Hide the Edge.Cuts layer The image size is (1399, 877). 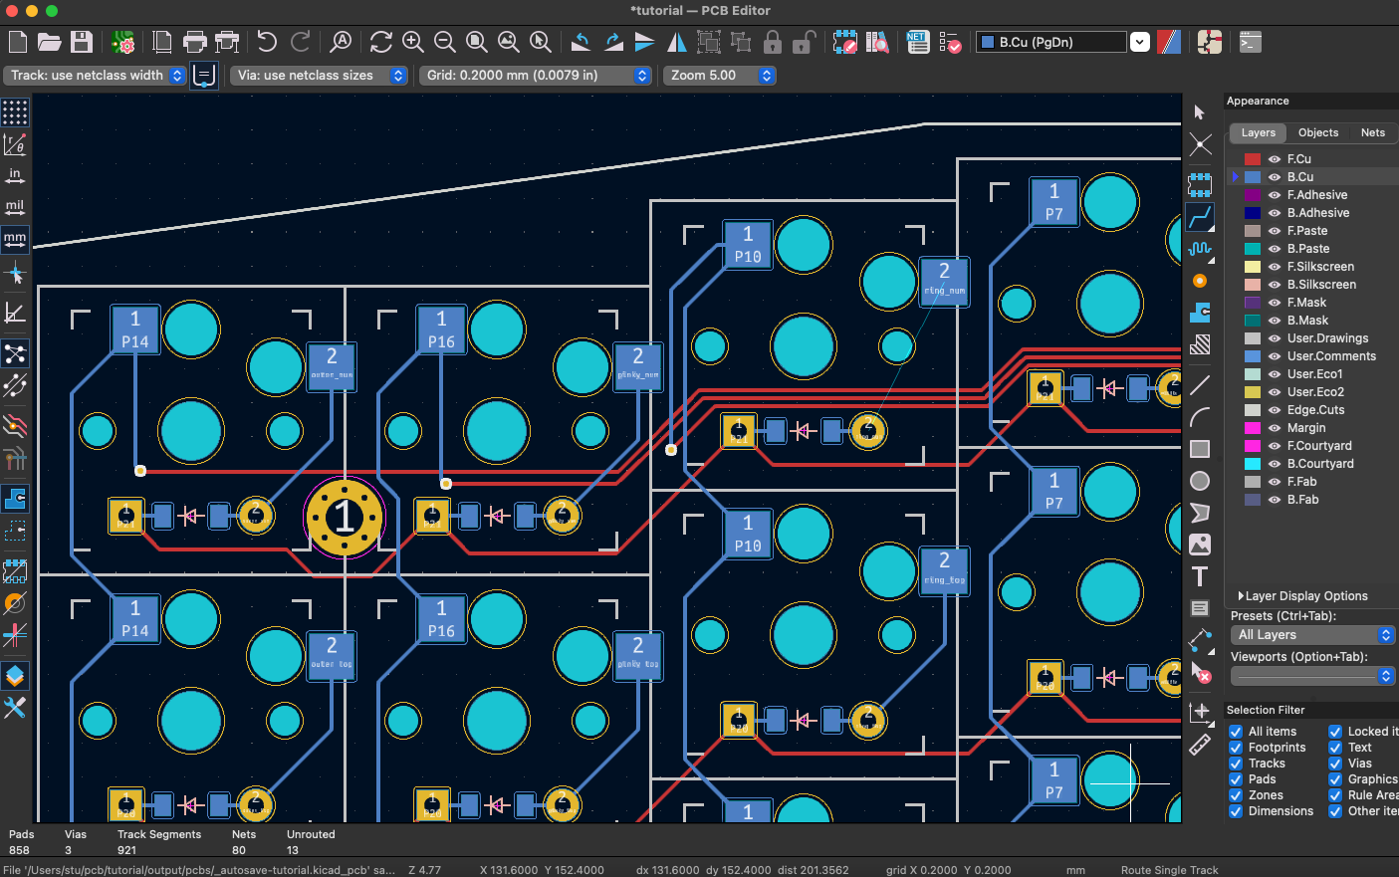click(1276, 409)
